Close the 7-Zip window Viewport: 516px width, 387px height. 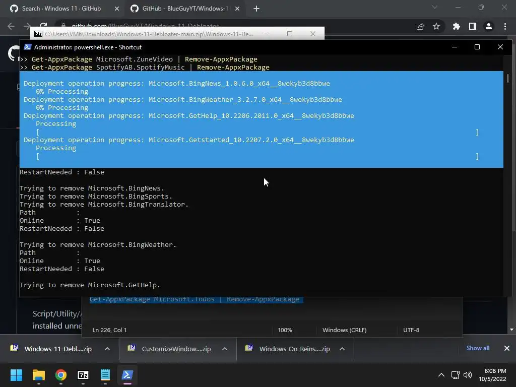tap(313, 34)
